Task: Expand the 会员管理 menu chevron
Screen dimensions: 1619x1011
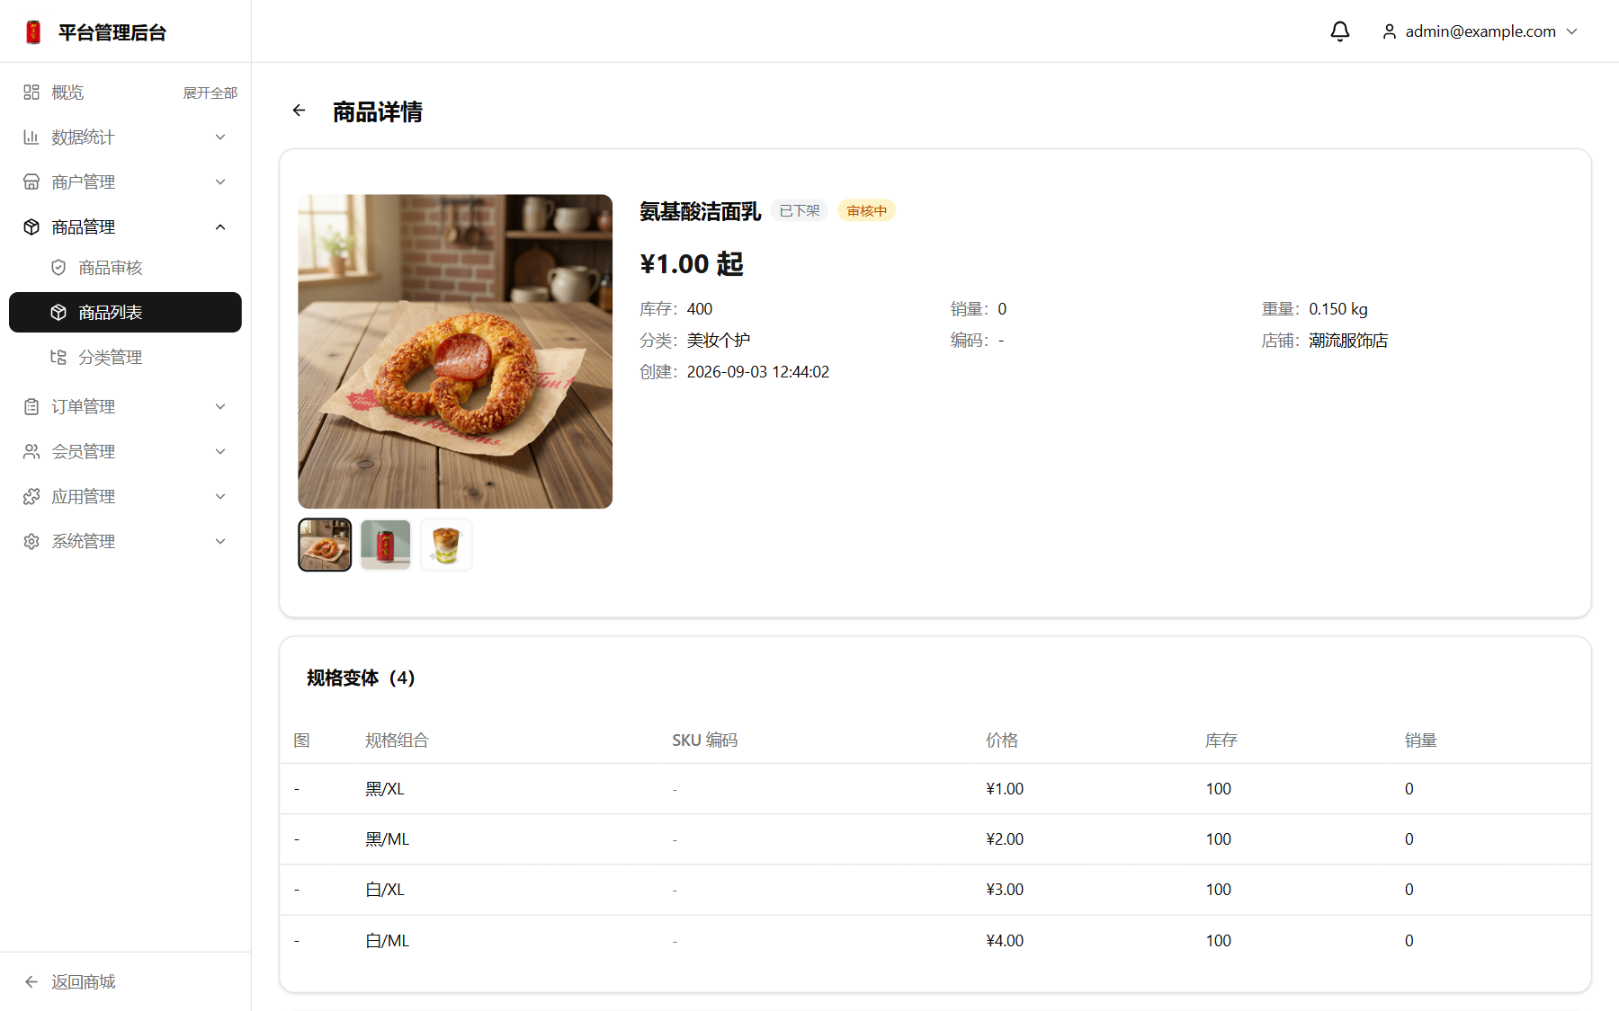Action: (x=220, y=451)
